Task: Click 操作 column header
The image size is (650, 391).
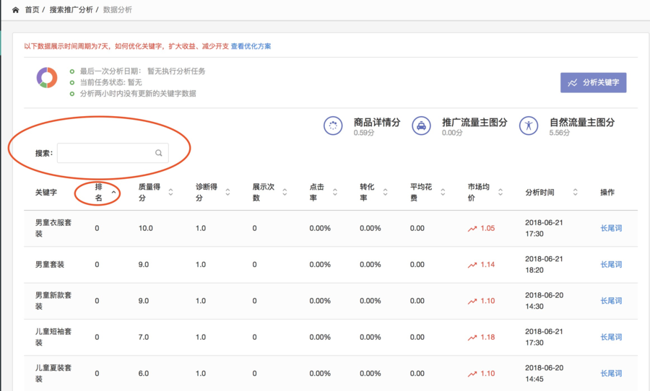Action: (607, 192)
